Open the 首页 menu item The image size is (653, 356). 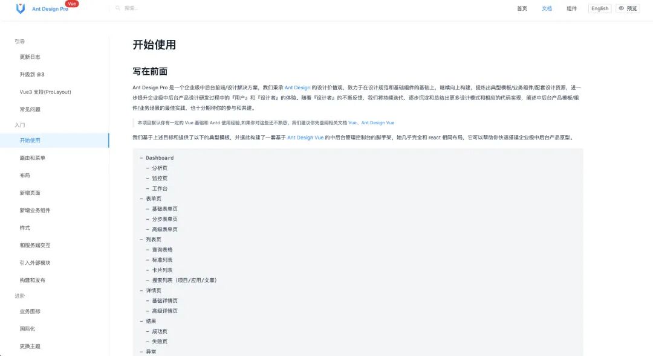[522, 8]
